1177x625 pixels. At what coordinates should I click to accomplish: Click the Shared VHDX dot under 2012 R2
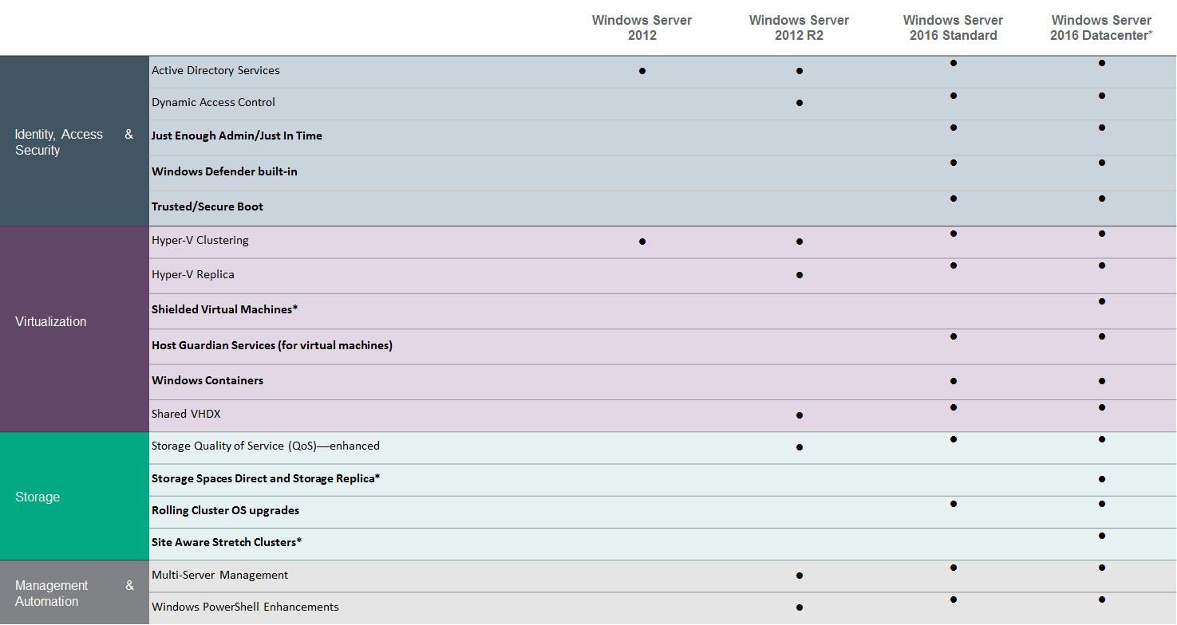coord(799,415)
